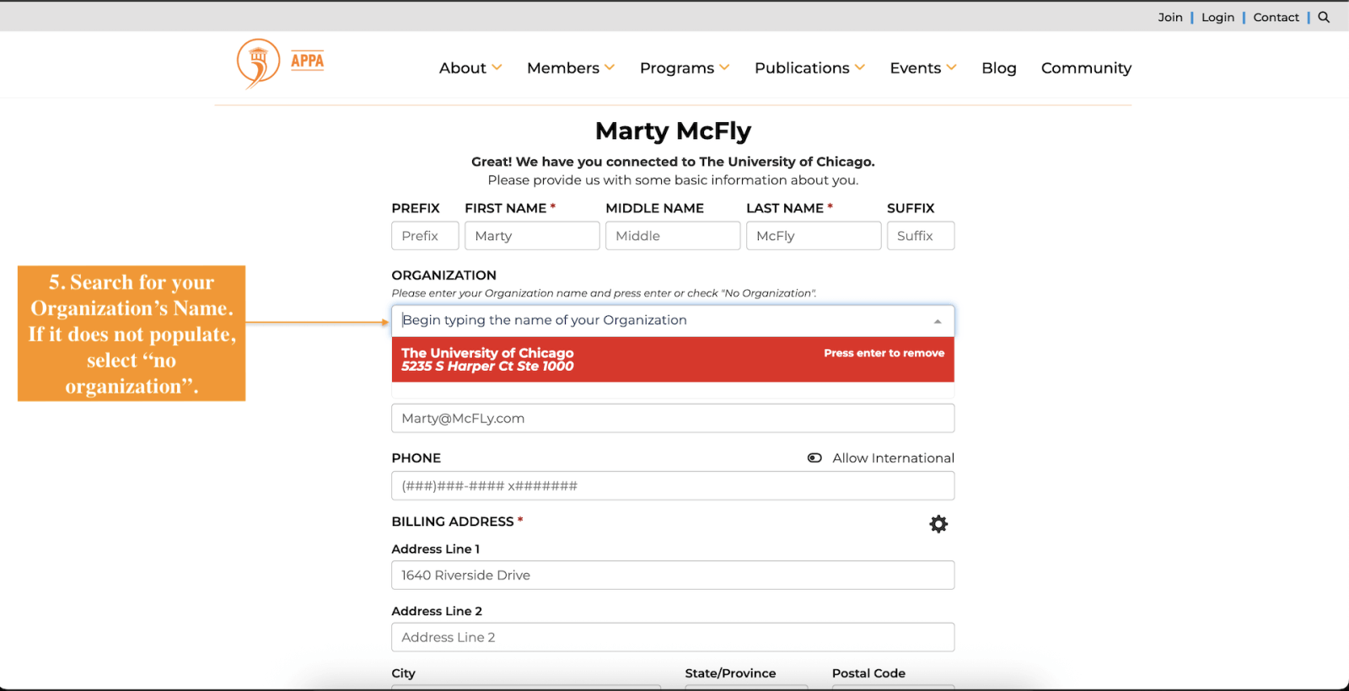The width and height of the screenshot is (1349, 691).
Task: Focus the Phone number field
Action: tap(672, 486)
